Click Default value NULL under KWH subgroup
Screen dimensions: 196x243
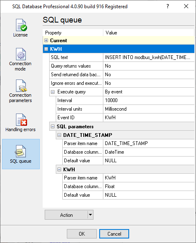148,195
